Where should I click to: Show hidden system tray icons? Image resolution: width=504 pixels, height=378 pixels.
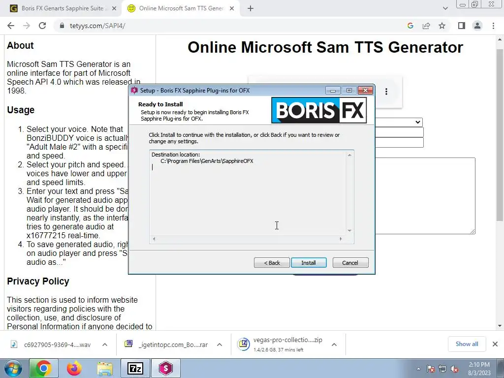click(x=418, y=369)
